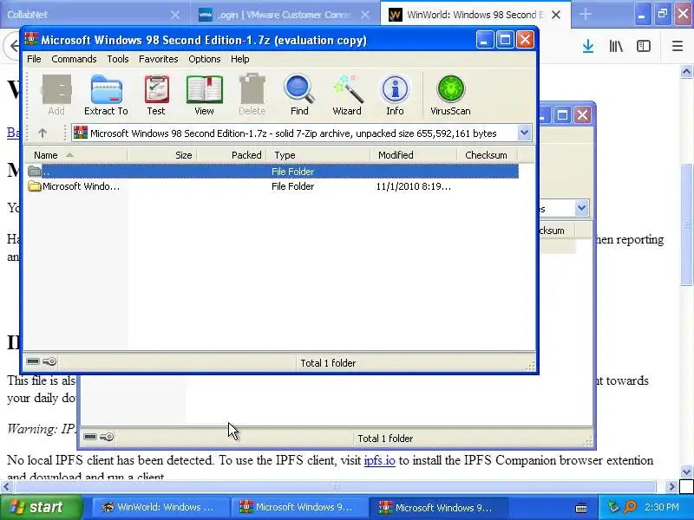Image resolution: width=694 pixels, height=520 pixels.
Task: Open the View tool in WinRAR
Action: click(204, 94)
